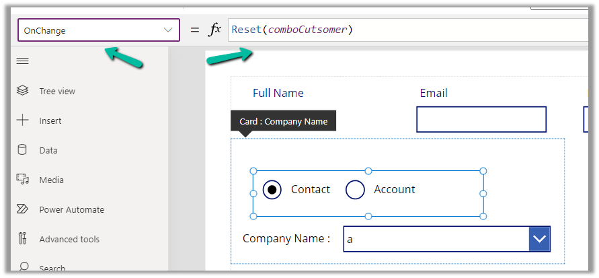Select the Account radio button

[x=355, y=190]
